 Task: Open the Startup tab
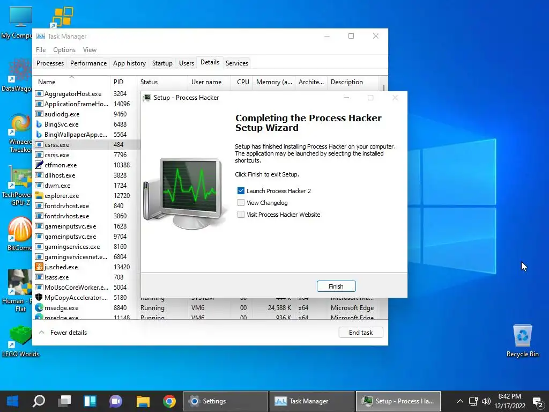point(162,63)
